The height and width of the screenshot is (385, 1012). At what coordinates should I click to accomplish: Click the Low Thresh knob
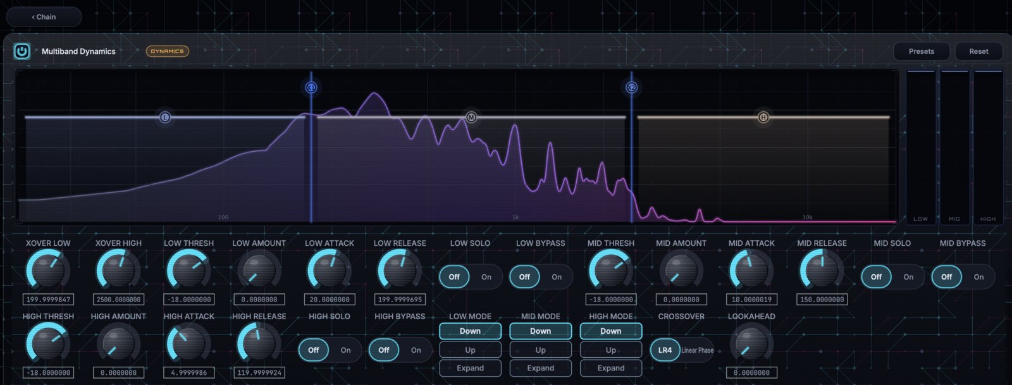[x=188, y=270]
